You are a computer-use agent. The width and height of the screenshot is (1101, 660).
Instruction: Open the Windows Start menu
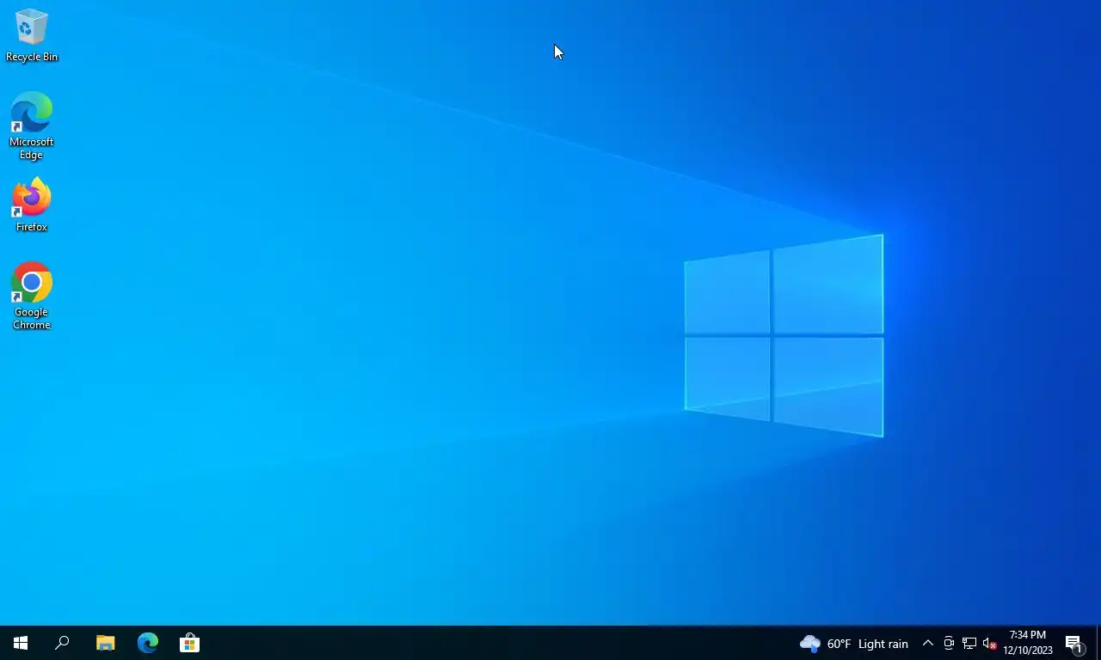pyautogui.click(x=21, y=643)
